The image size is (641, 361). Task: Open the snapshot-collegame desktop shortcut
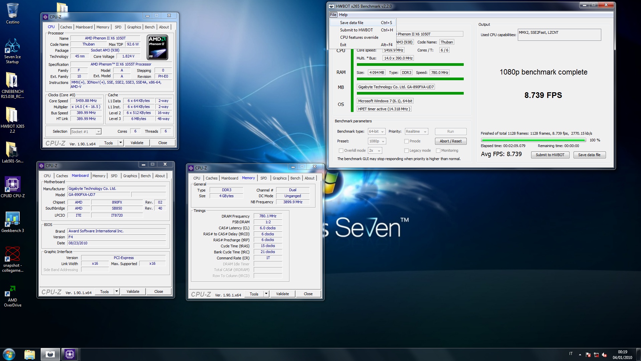[12, 259]
